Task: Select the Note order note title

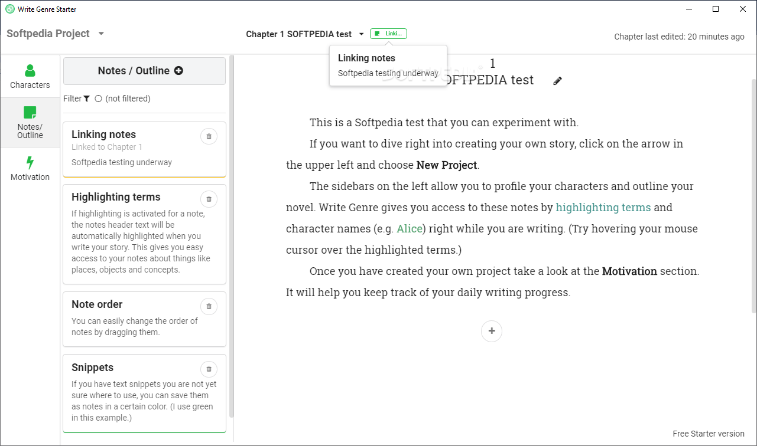Action: coord(97,304)
